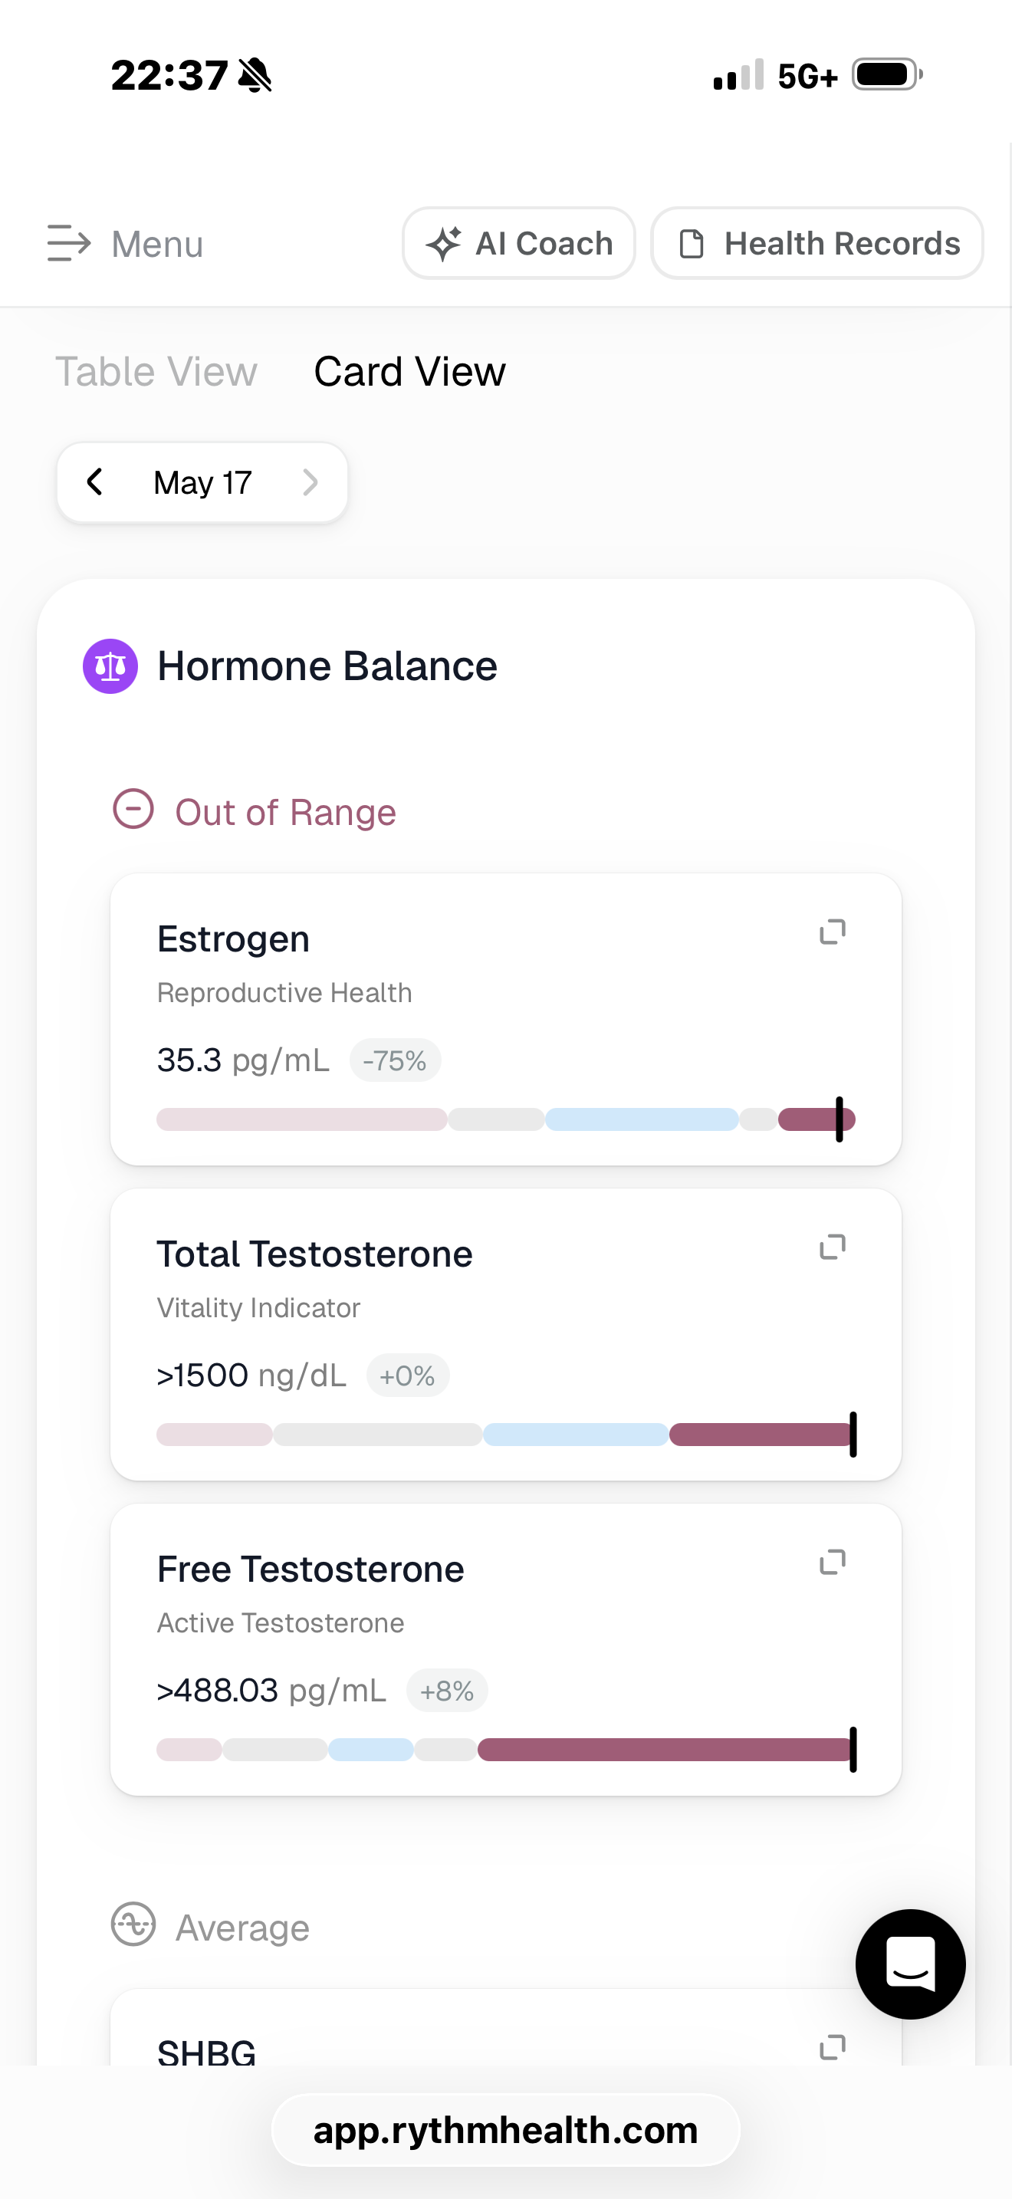Viewport: 1012px width, 2199px height.
Task: Switch to Table View tab
Action: tap(156, 371)
